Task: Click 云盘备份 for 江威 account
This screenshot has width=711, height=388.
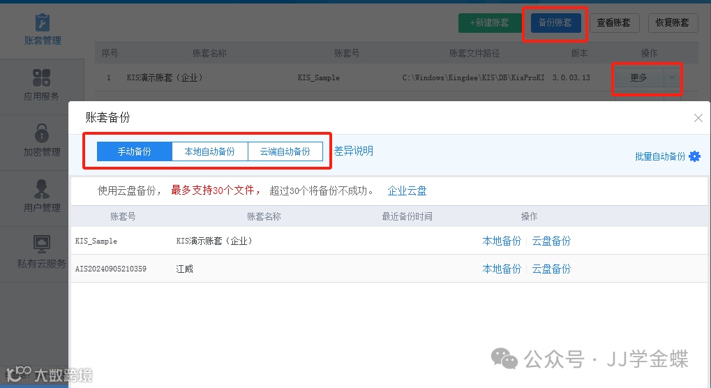Action: [x=551, y=269]
